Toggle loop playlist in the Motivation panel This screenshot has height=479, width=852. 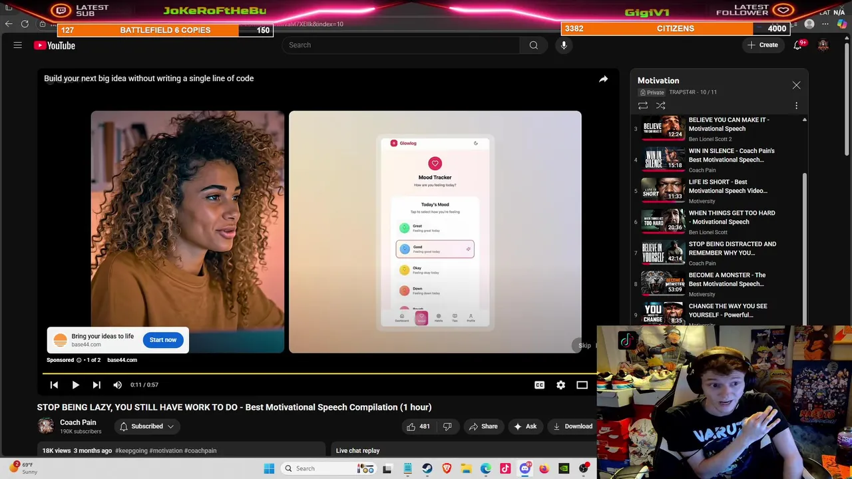pos(643,106)
